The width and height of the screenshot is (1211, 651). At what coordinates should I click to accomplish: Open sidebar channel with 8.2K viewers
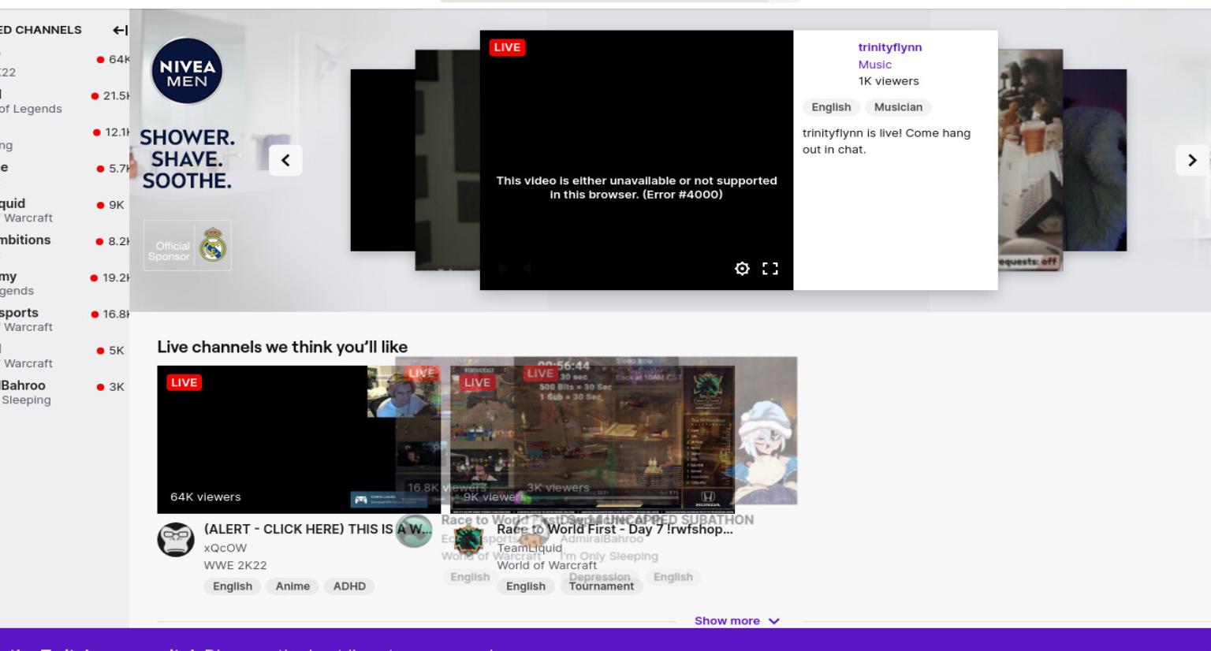point(65,247)
